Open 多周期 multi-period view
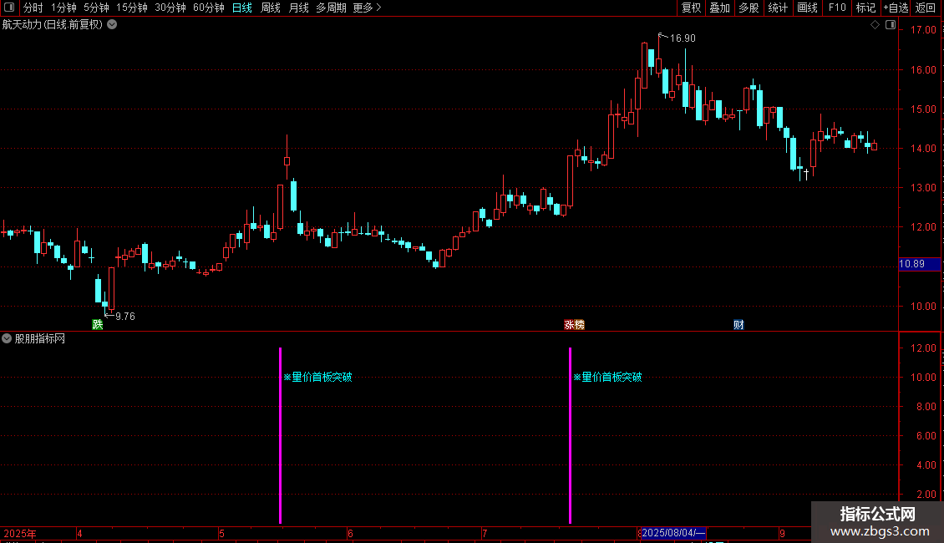 coord(331,8)
